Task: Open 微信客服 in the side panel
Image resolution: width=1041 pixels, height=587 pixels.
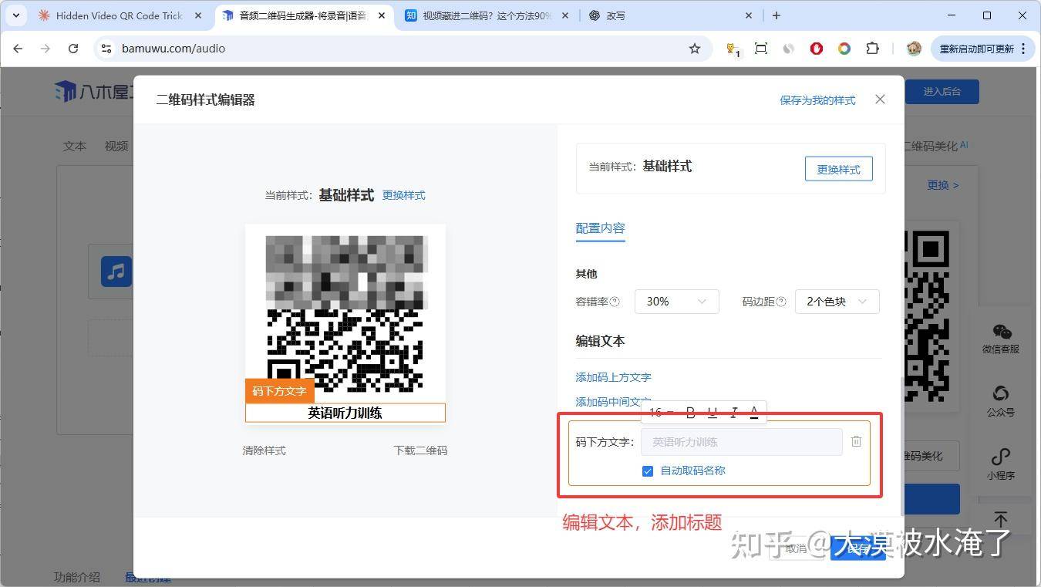Action: click(x=1001, y=339)
